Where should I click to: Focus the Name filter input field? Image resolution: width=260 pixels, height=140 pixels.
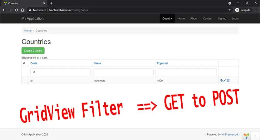[x=123, y=72]
